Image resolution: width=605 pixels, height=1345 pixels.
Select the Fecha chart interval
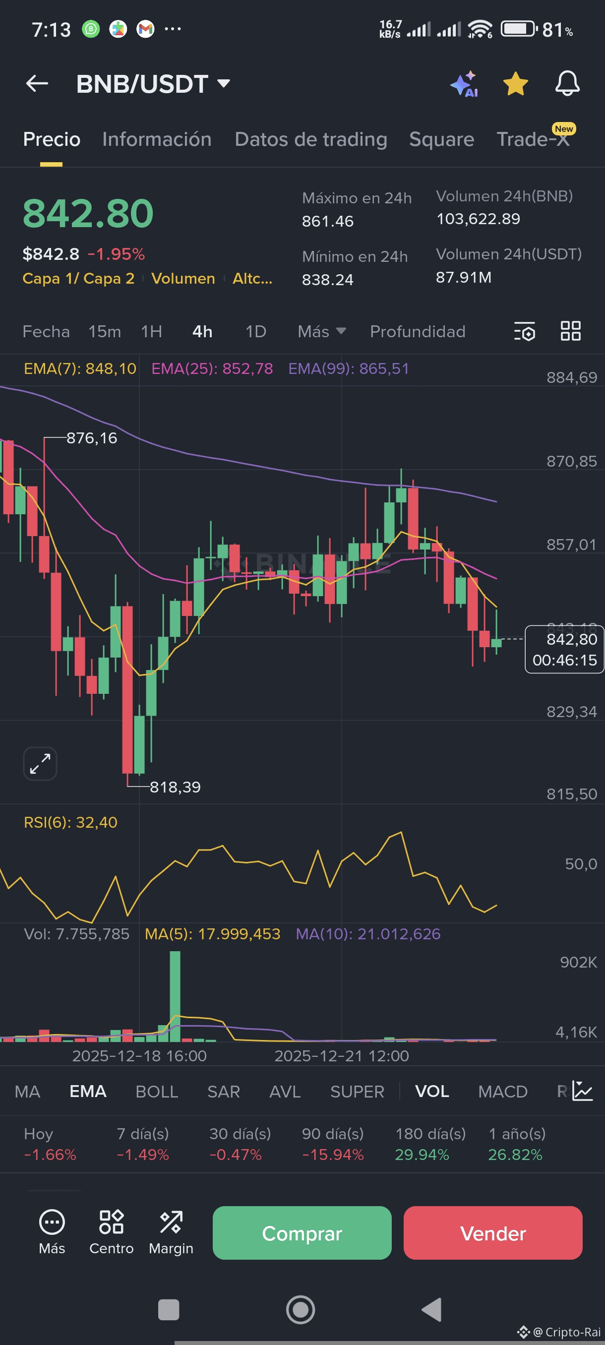click(x=46, y=332)
